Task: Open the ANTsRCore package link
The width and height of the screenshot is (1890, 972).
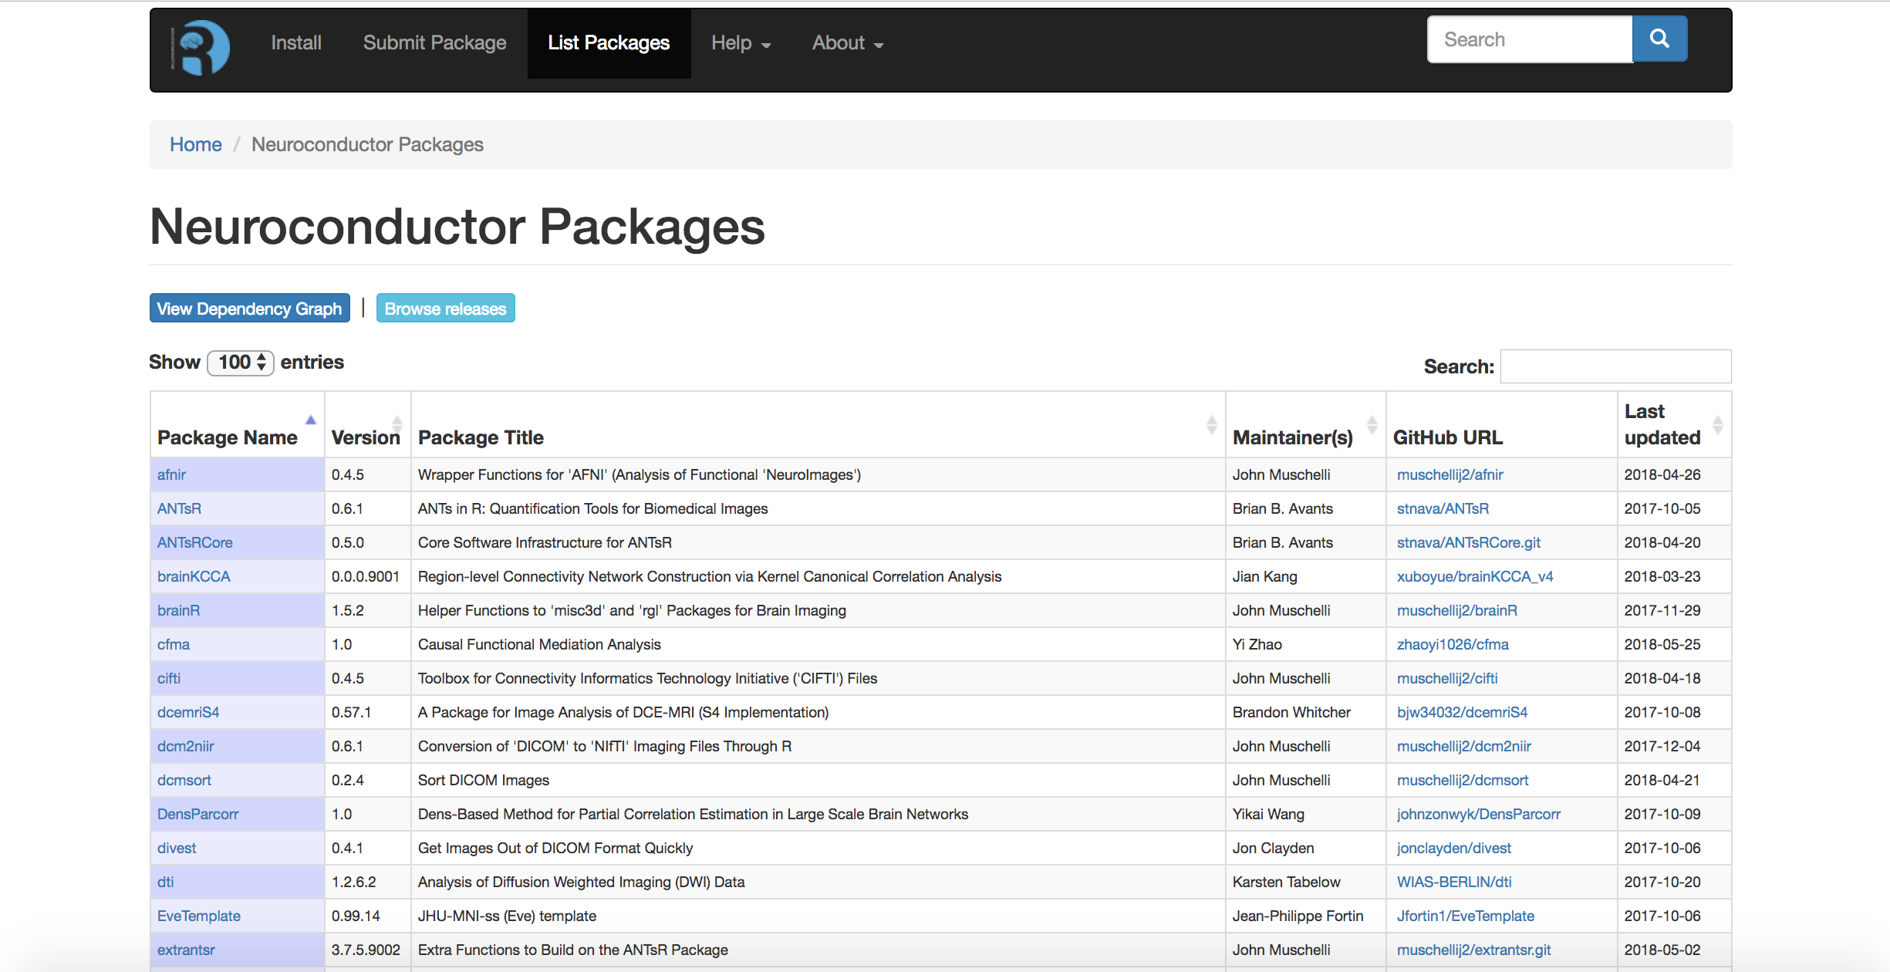Action: (194, 542)
